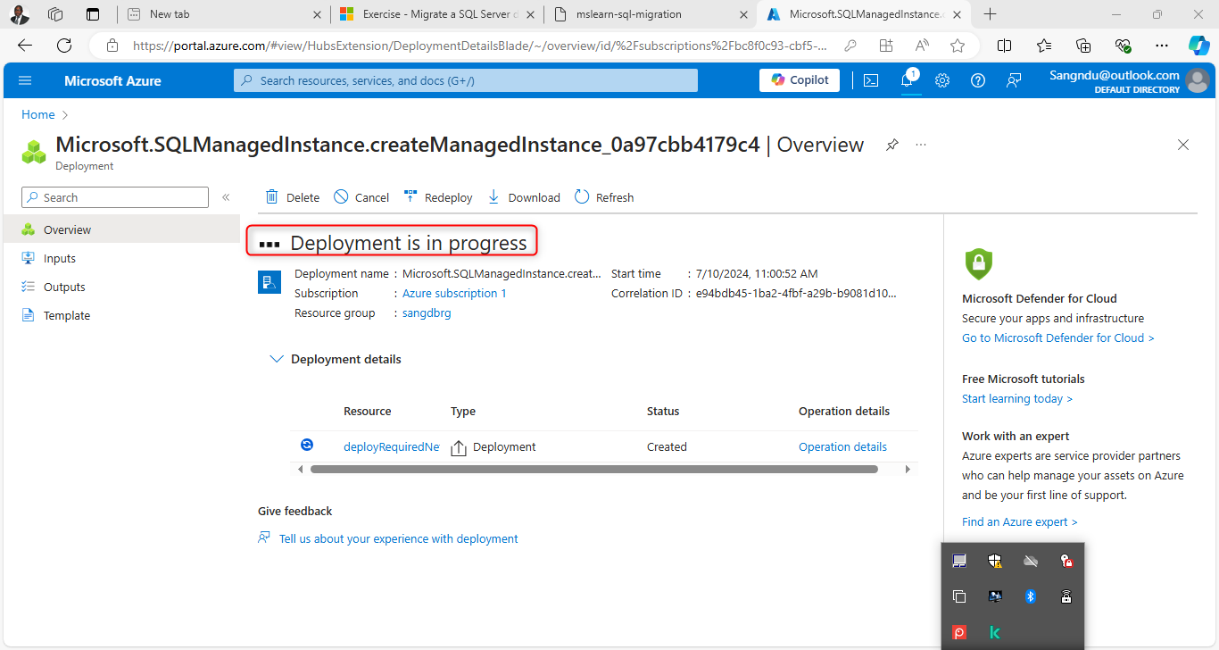Open the Azure feedback icon
Image resolution: width=1219 pixels, height=650 pixels.
tap(1014, 80)
